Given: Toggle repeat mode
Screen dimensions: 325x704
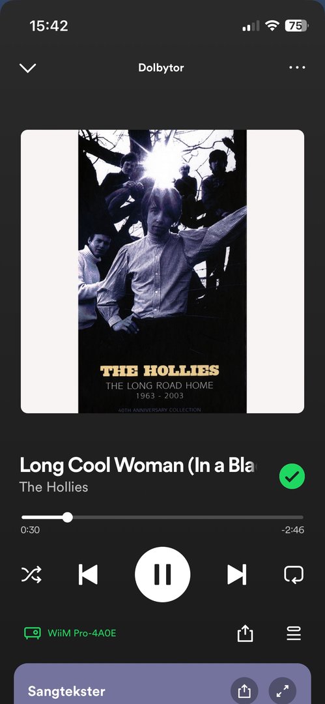Looking at the screenshot, I should coord(294,574).
